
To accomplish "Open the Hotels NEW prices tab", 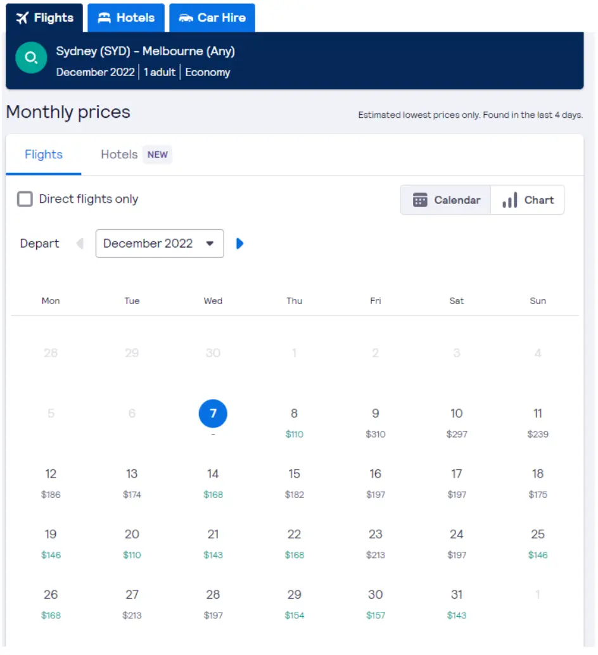I will [136, 155].
